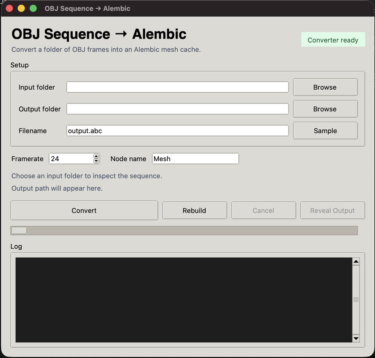
Task: Click the Converter ready status badge
Action: tap(333, 40)
